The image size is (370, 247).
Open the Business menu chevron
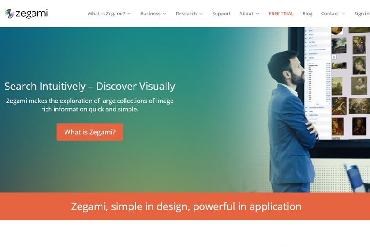[x=165, y=14]
